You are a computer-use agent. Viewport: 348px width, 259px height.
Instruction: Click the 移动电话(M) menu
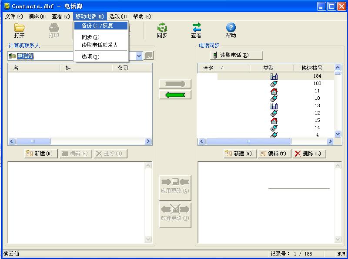click(90, 16)
